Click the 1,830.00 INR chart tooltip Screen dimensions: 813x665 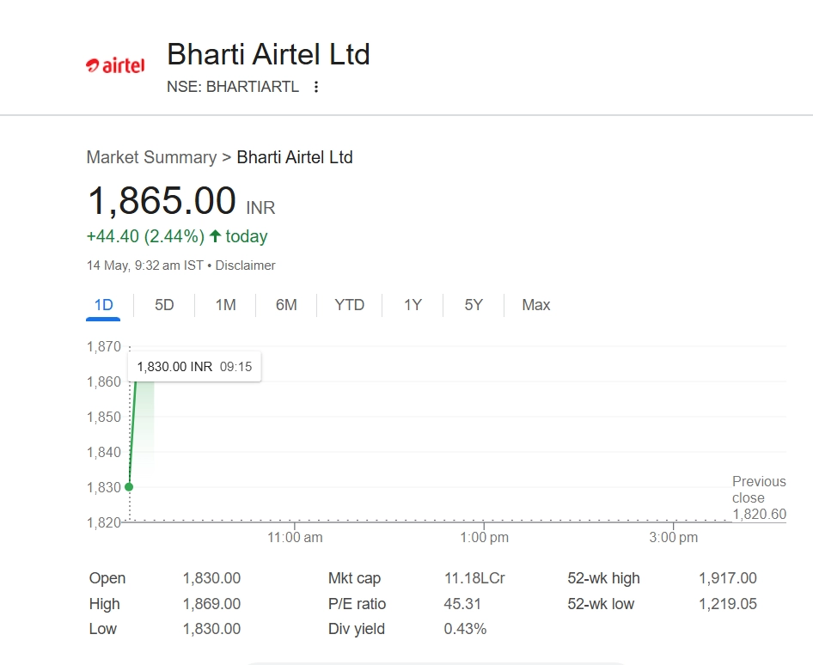coord(194,367)
